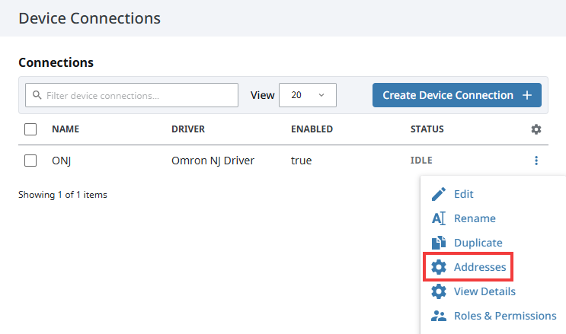Check the ONJ row checkbox
This screenshot has height=334, width=566.
tap(30, 161)
